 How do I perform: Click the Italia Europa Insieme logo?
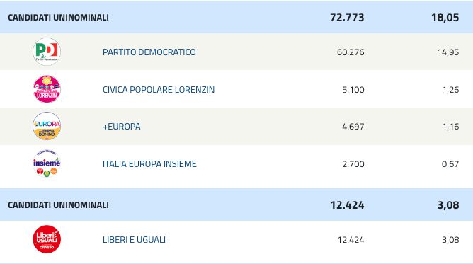(47, 163)
